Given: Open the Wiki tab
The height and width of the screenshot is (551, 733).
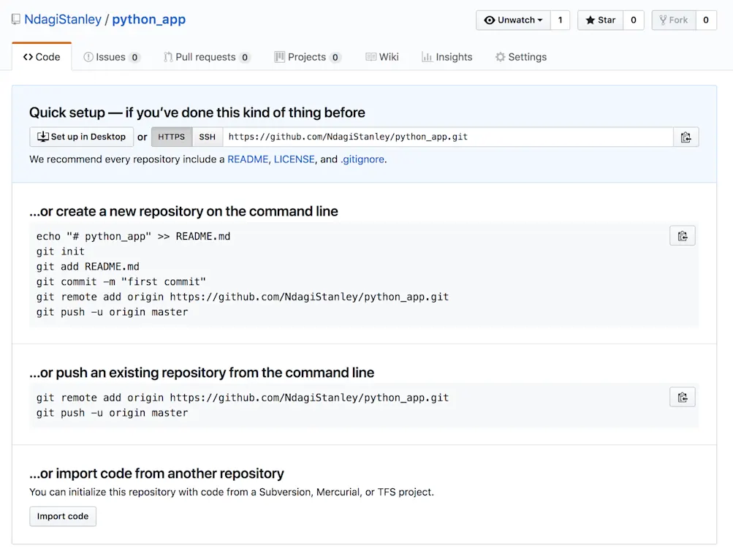Looking at the screenshot, I should click(382, 57).
